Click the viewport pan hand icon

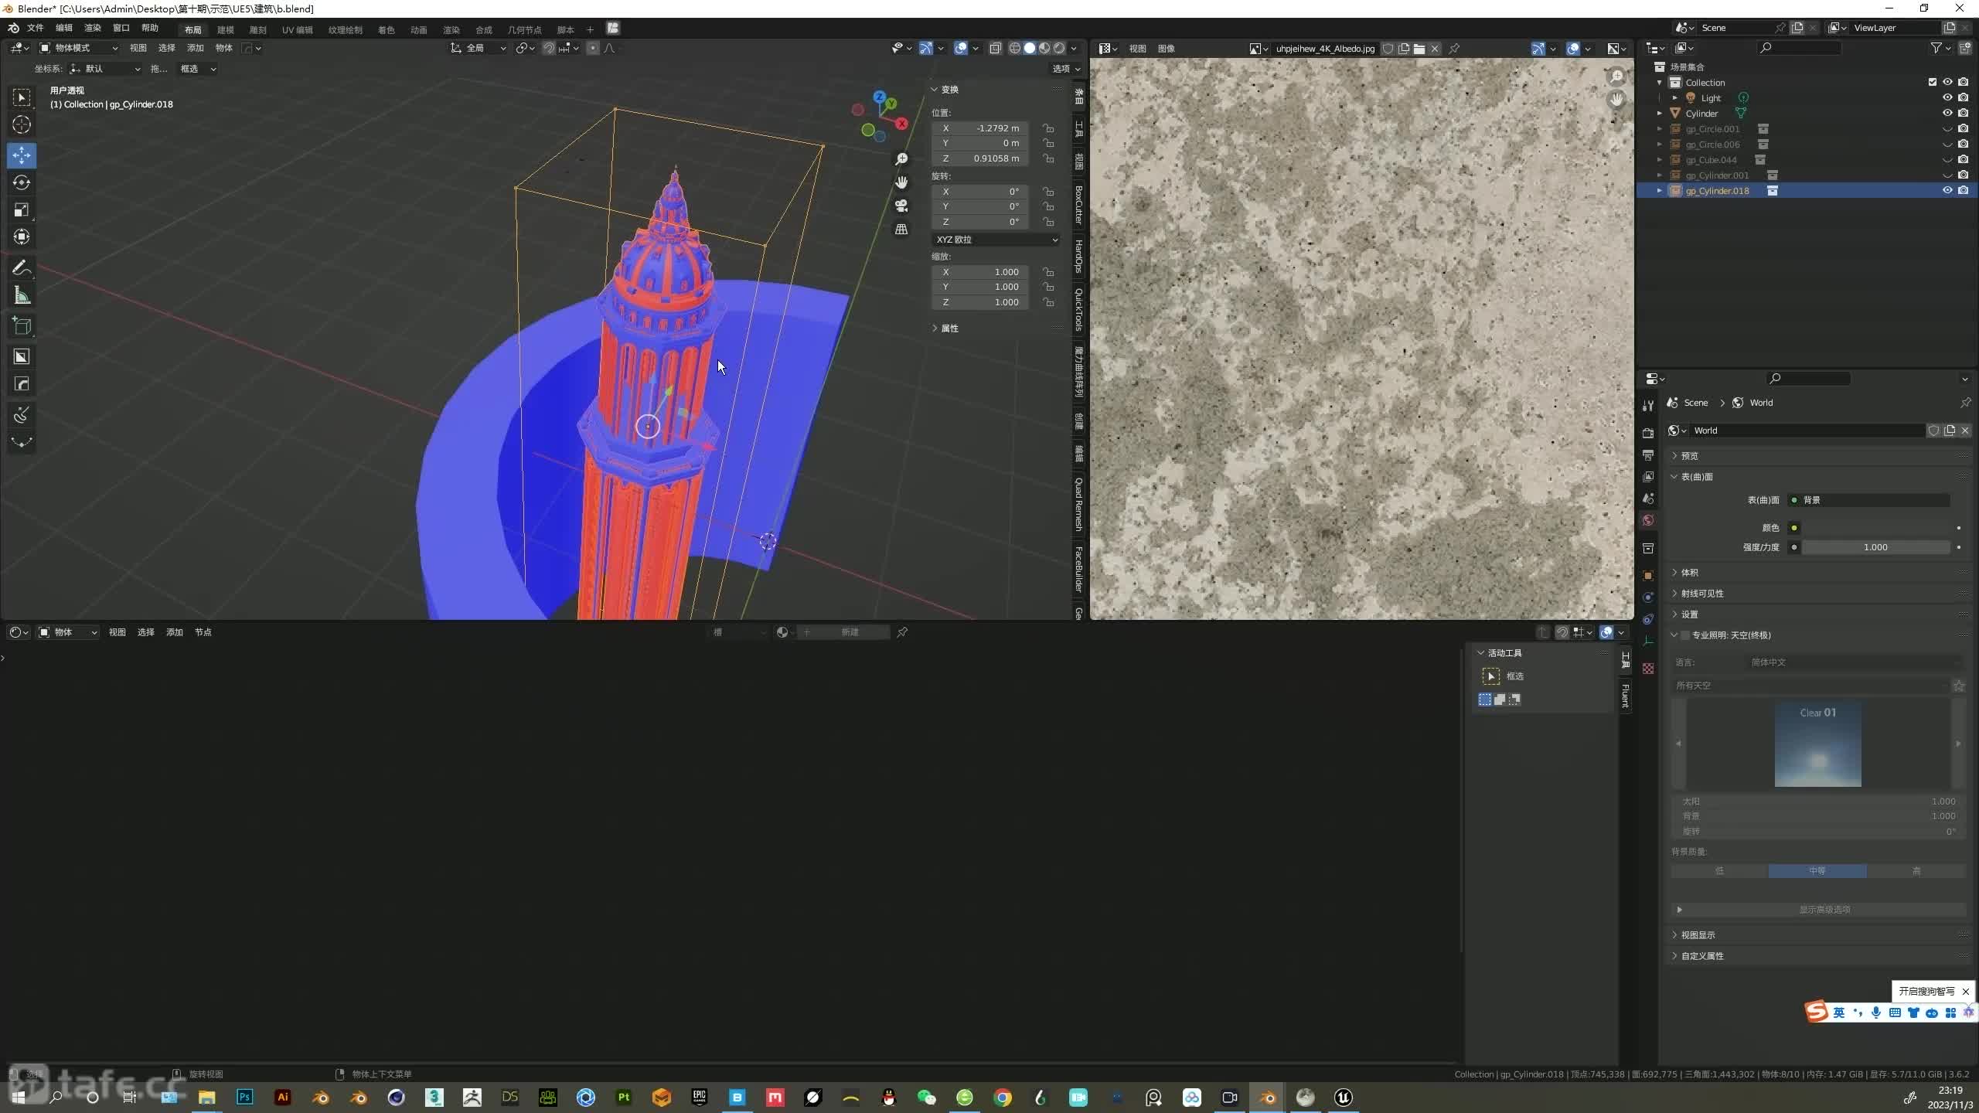click(x=901, y=182)
